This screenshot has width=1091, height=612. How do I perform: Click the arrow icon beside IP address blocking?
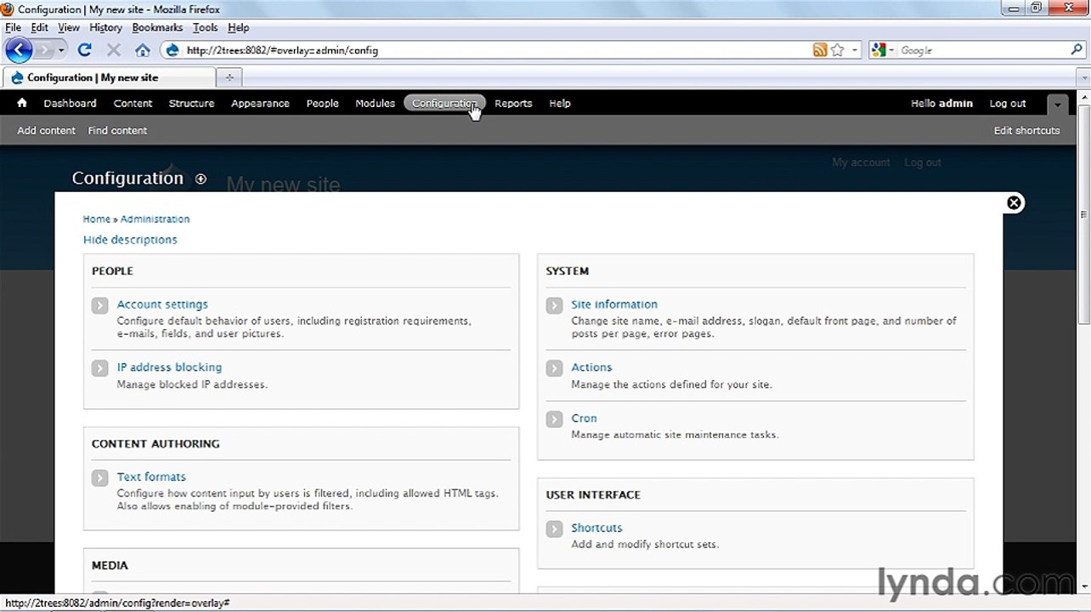pyautogui.click(x=100, y=368)
